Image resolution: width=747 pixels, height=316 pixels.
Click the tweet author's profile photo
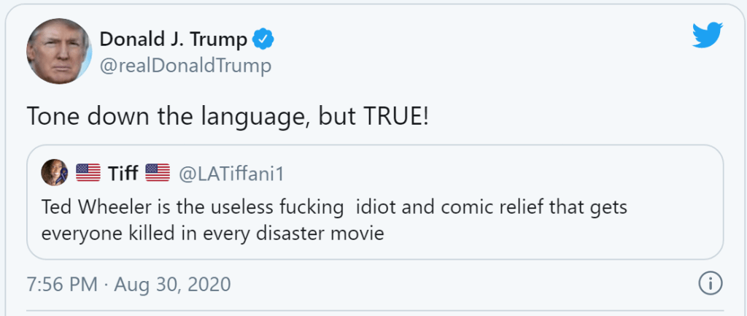pyautogui.click(x=58, y=51)
